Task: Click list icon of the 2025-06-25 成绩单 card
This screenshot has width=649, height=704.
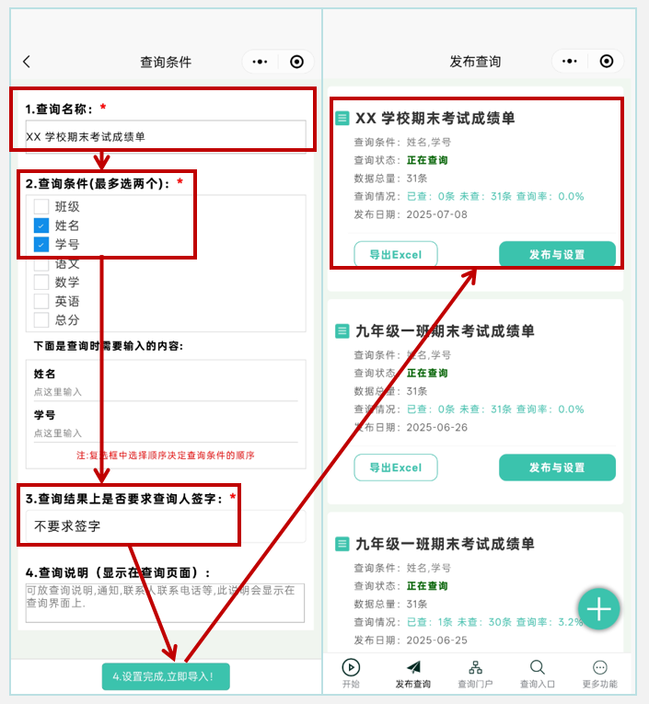Action: click(342, 544)
